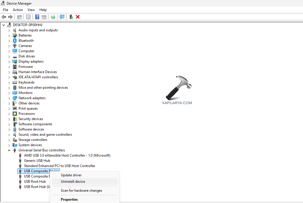Click the Scan for hardware changes monitor icon
Image resolution: width=303 pixels, height=203 pixels.
tap(62, 17)
